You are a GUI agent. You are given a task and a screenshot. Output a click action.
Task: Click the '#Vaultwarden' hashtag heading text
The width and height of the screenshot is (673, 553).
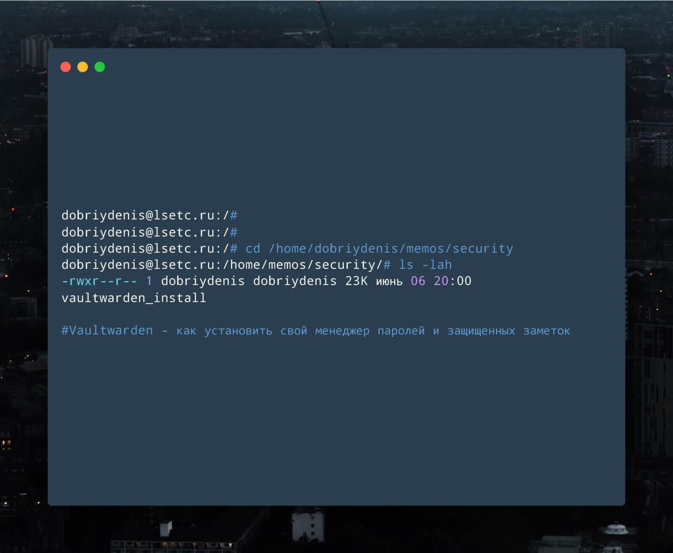(x=107, y=330)
